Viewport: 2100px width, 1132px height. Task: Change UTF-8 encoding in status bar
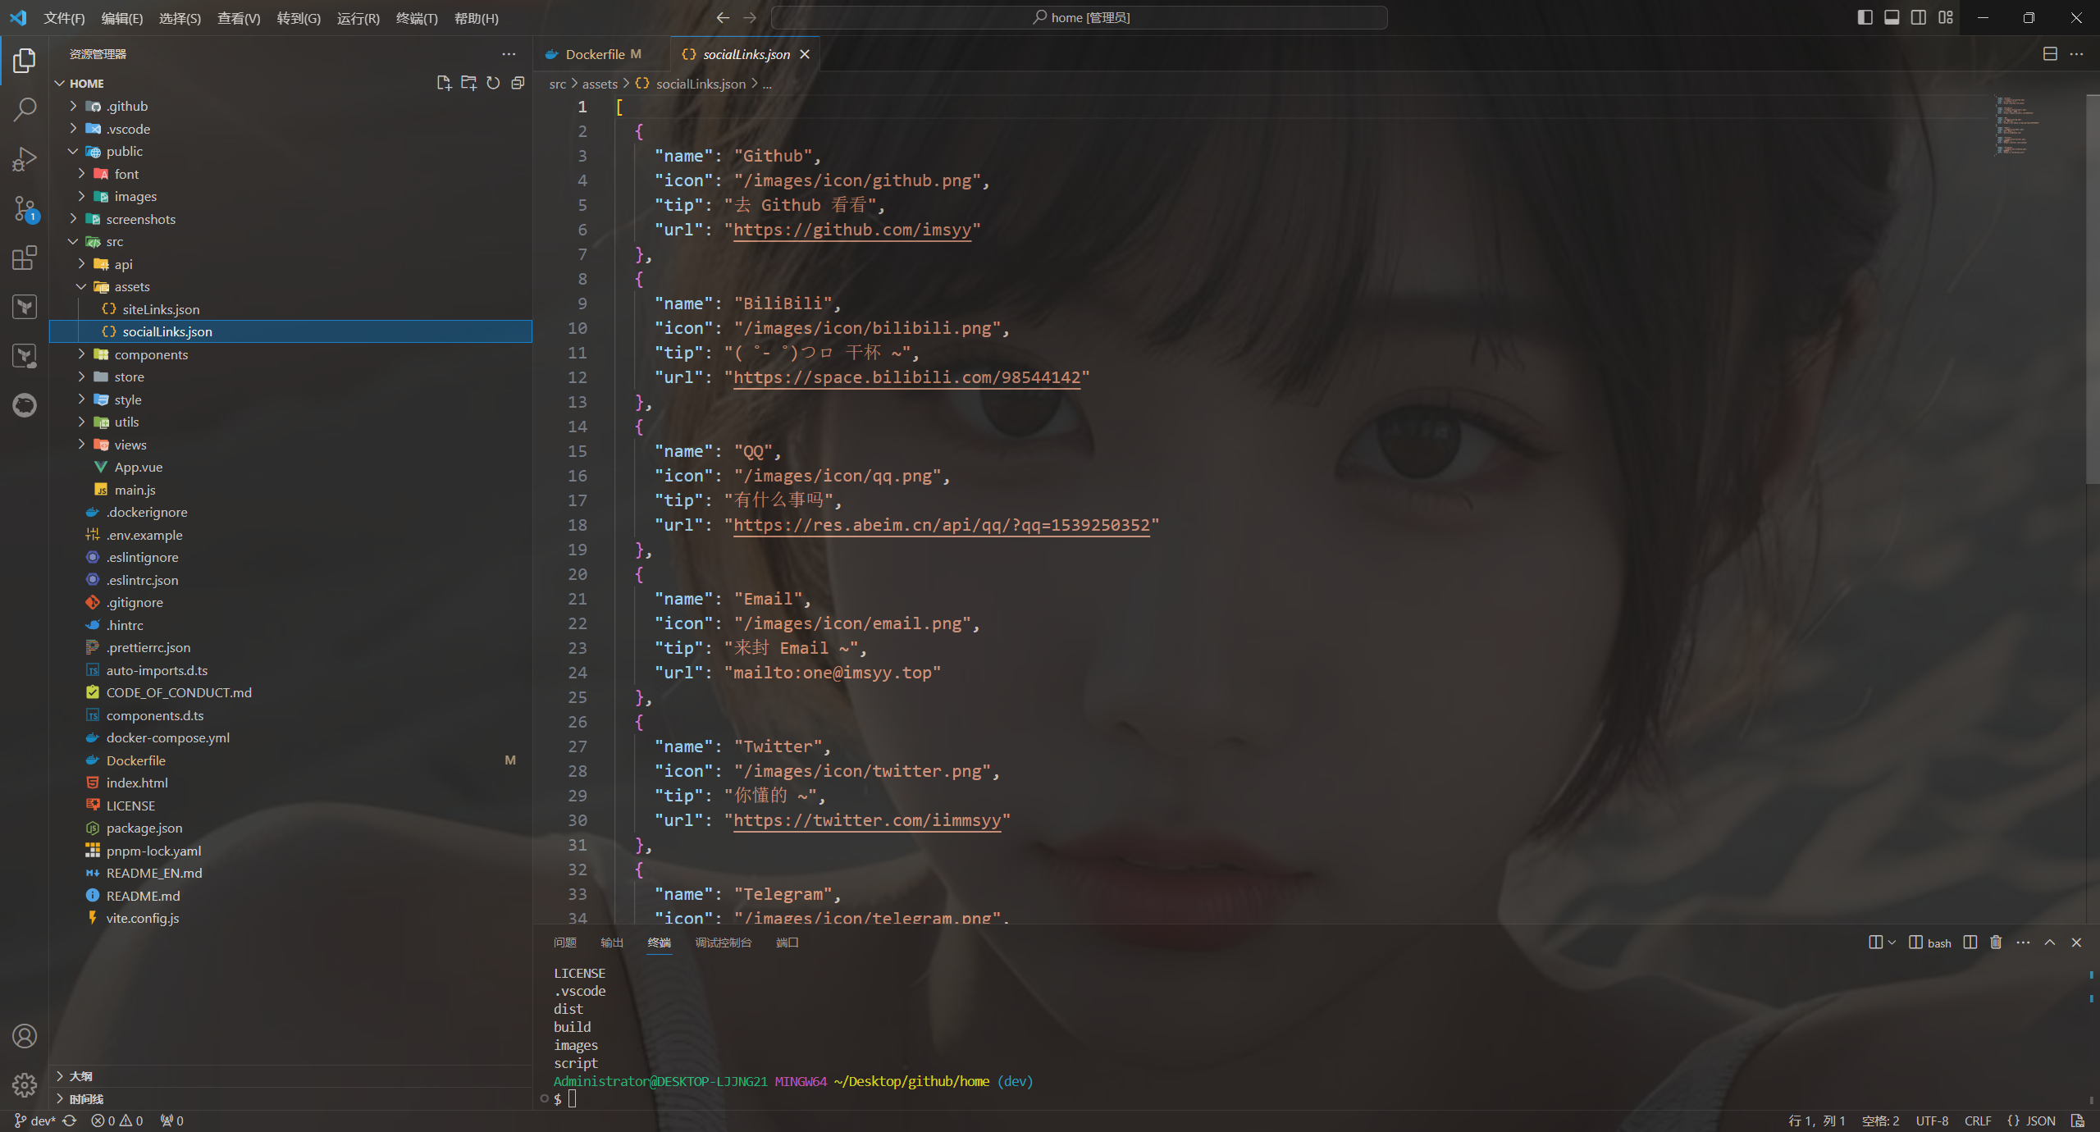coord(1932,1121)
